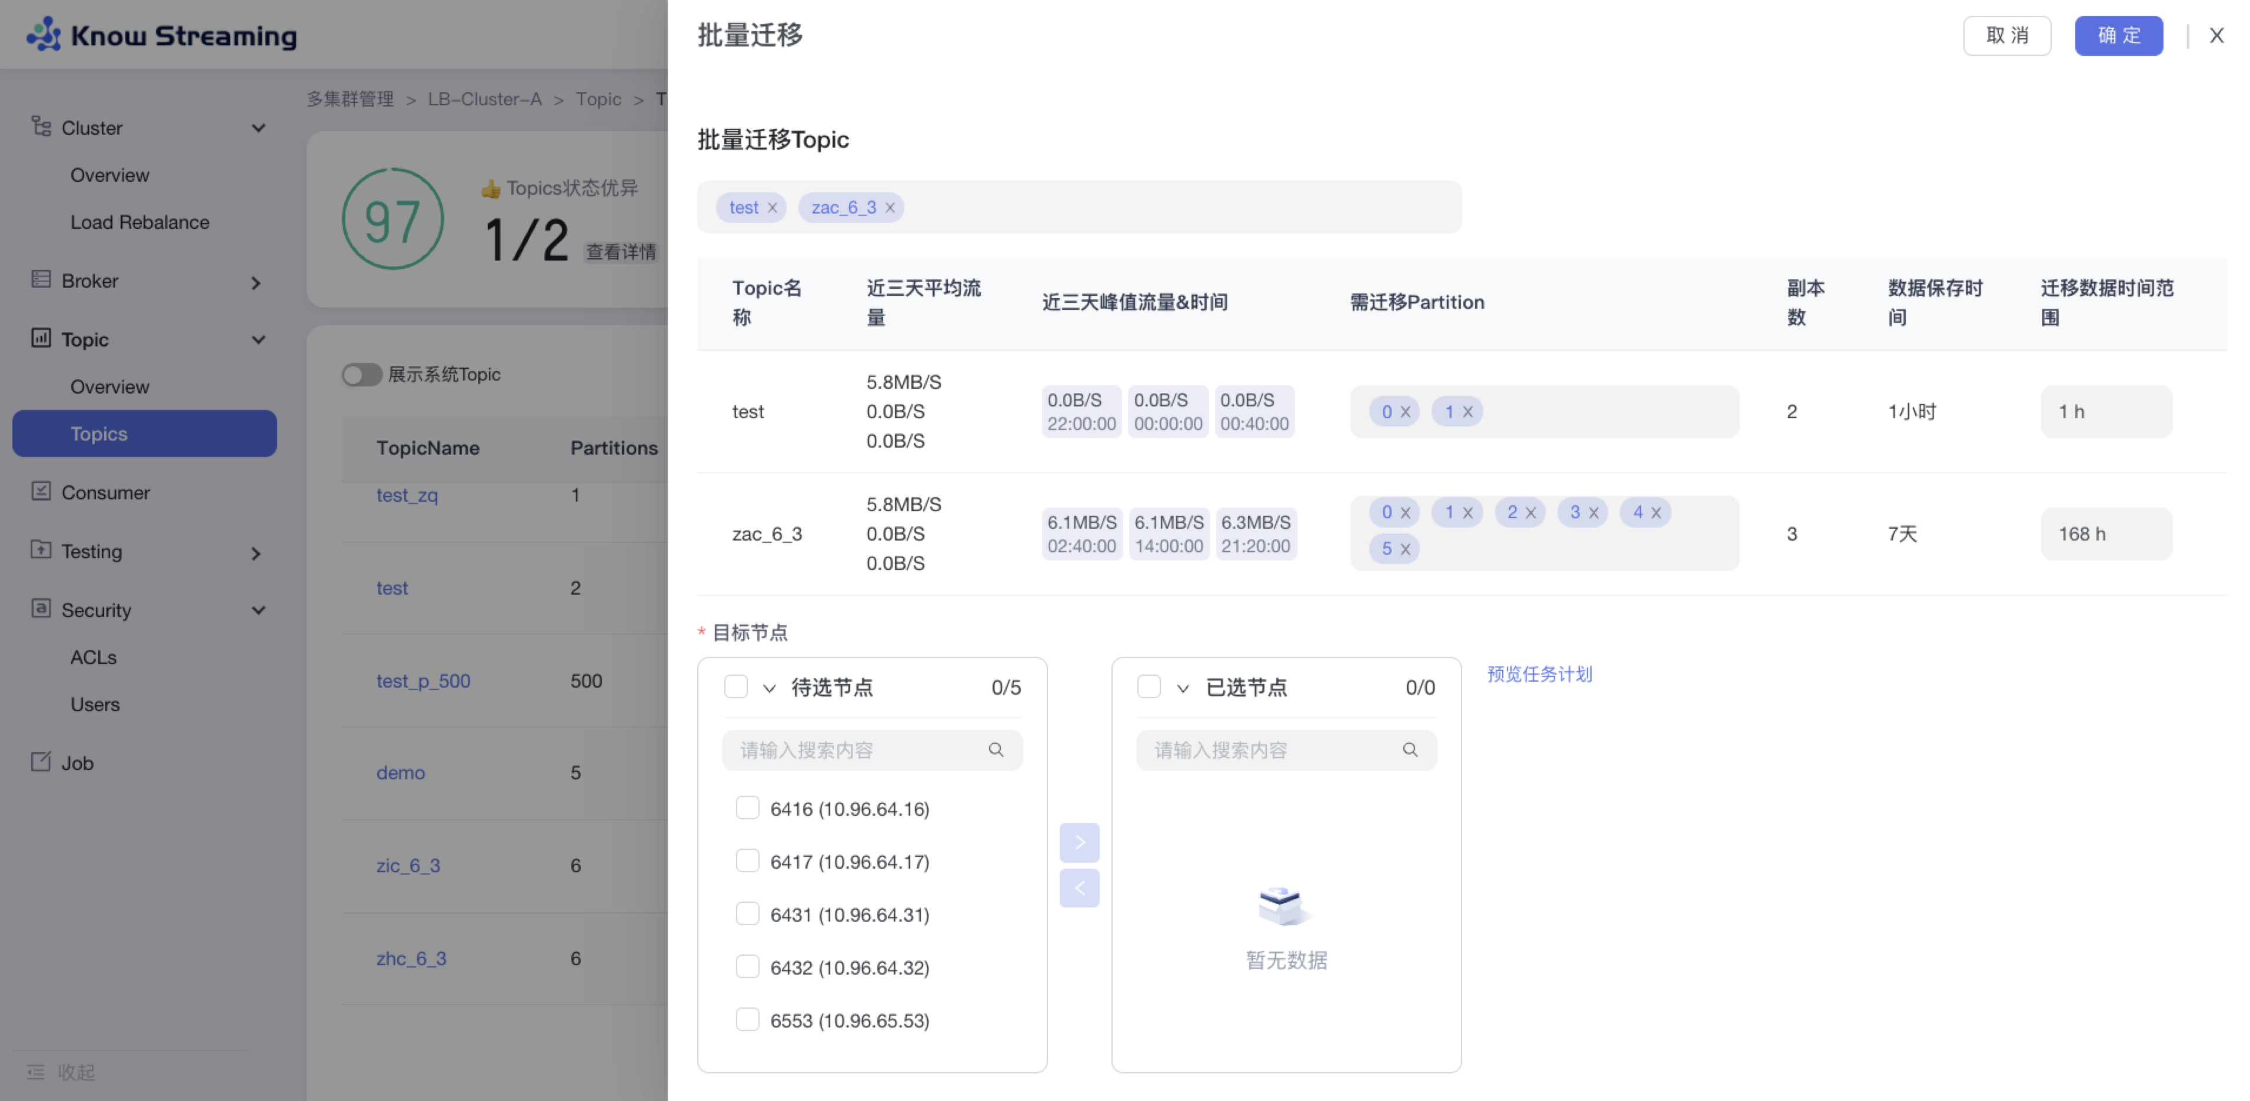The height and width of the screenshot is (1101, 2250).
Task: Click the move-right transfer arrow
Action: coord(1079,843)
